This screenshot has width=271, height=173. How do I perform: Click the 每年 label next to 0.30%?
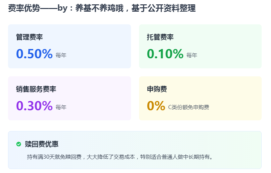coord(61,107)
